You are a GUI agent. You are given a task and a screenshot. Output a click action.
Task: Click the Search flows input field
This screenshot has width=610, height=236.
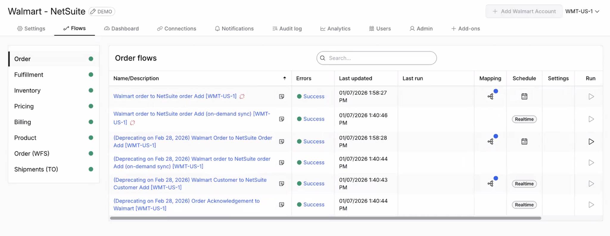376,58
